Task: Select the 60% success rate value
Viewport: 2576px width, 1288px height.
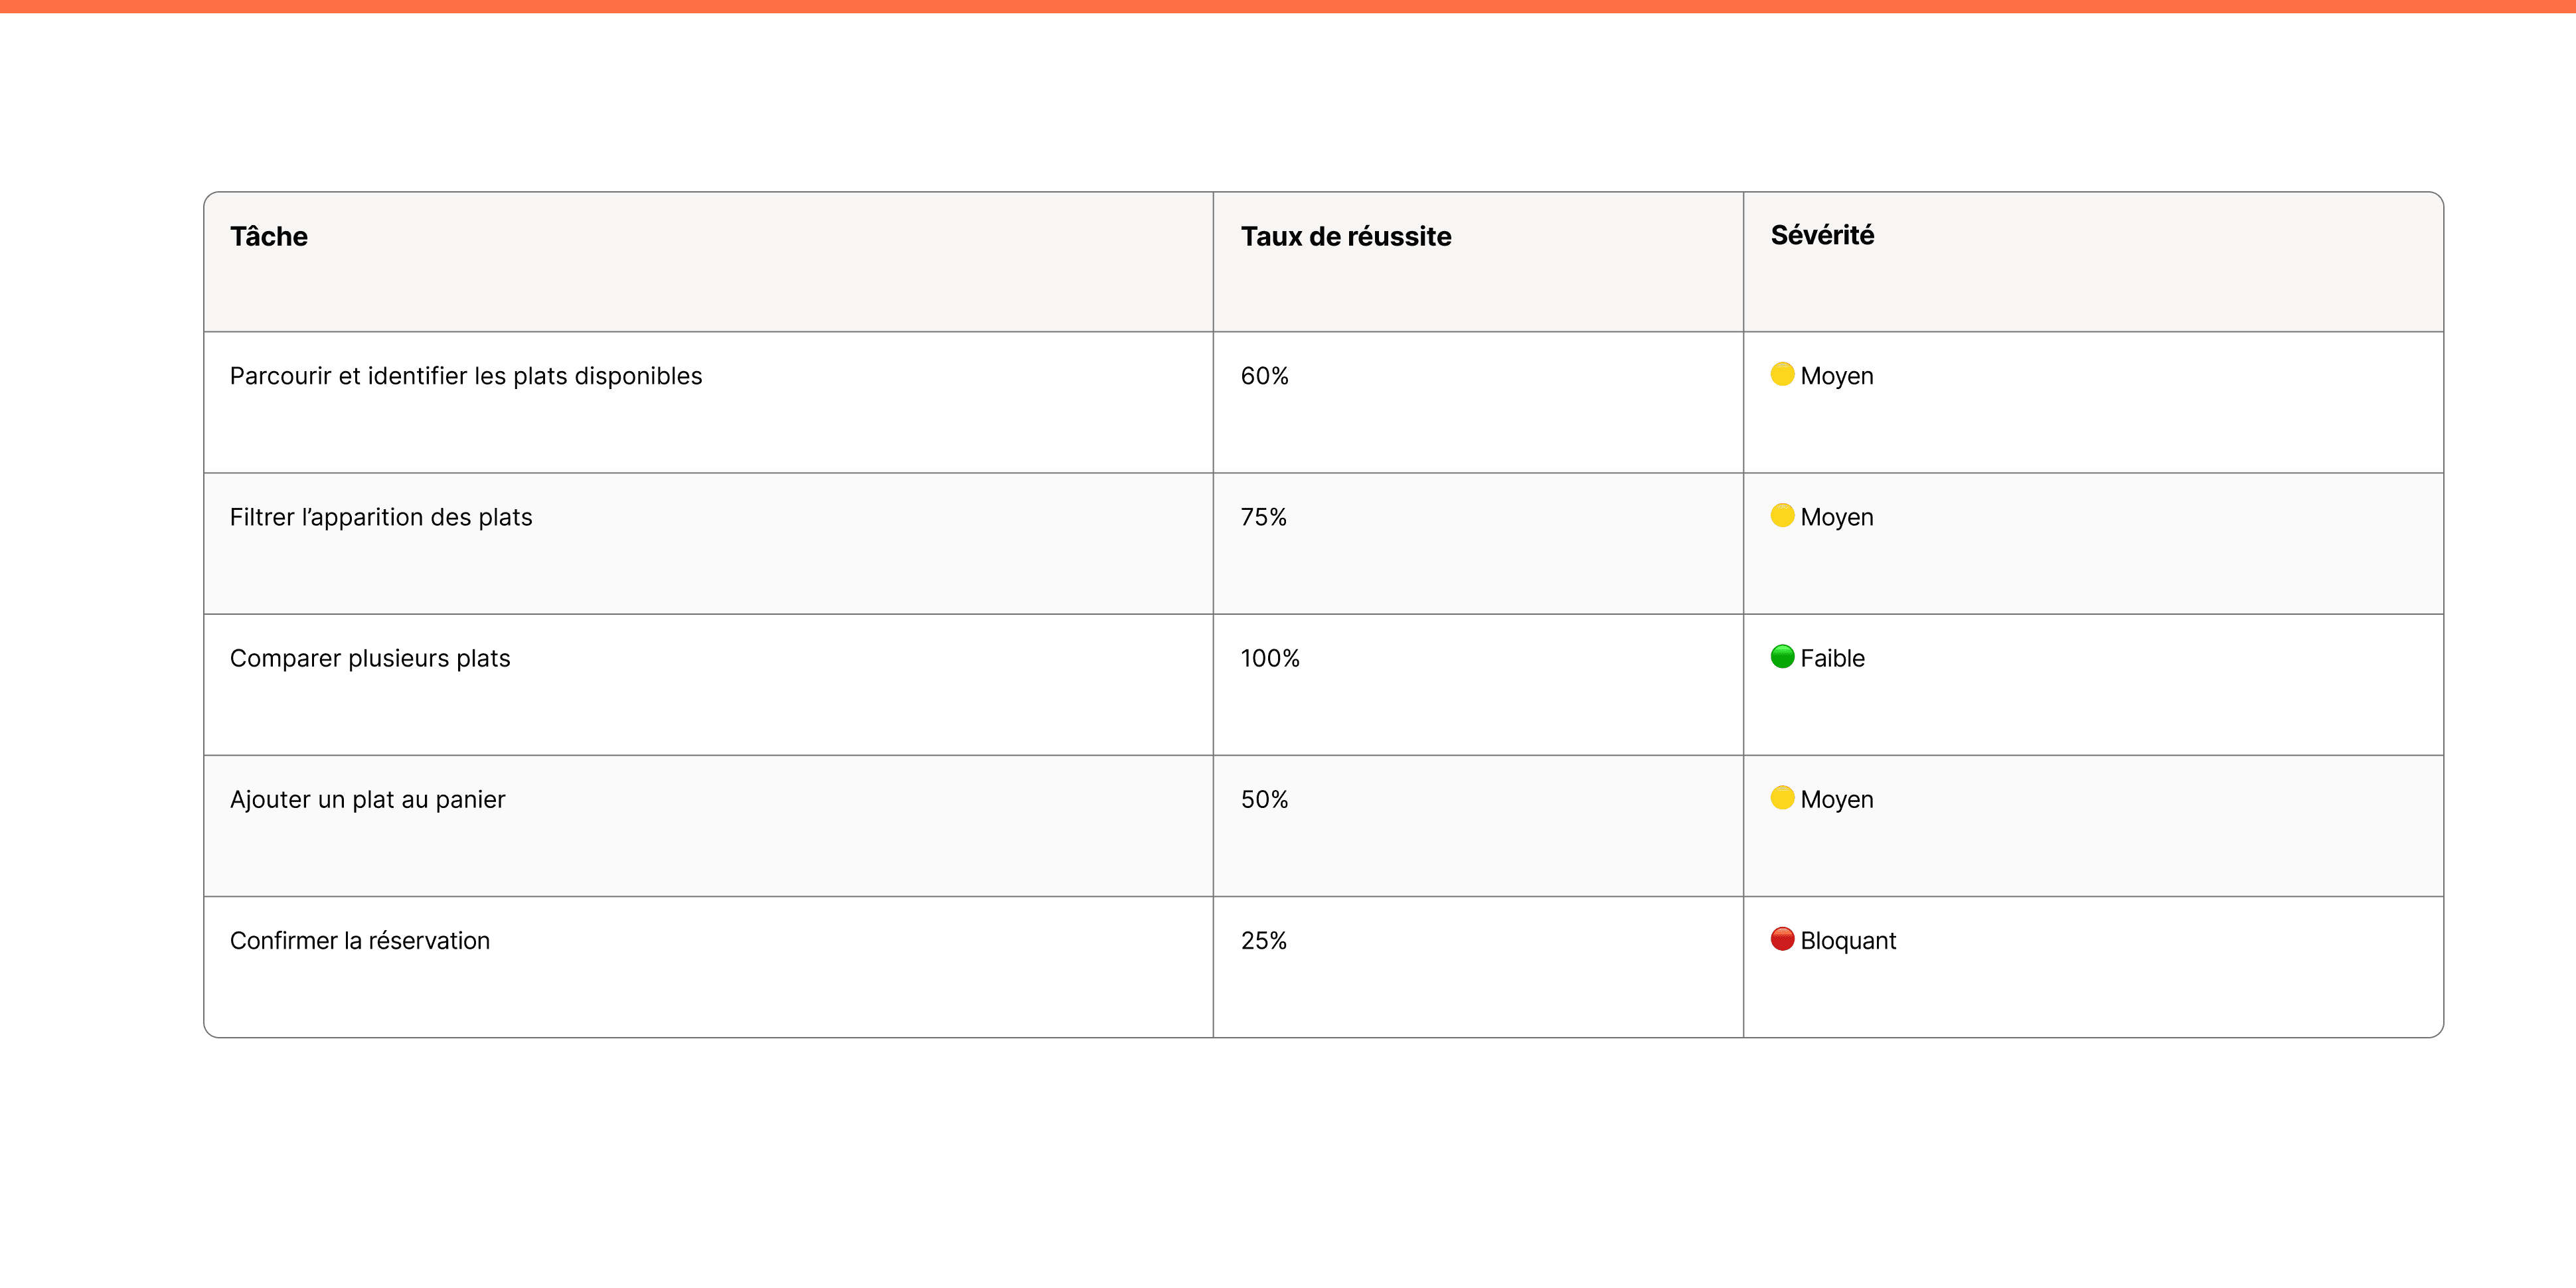Action: pyautogui.click(x=1264, y=376)
